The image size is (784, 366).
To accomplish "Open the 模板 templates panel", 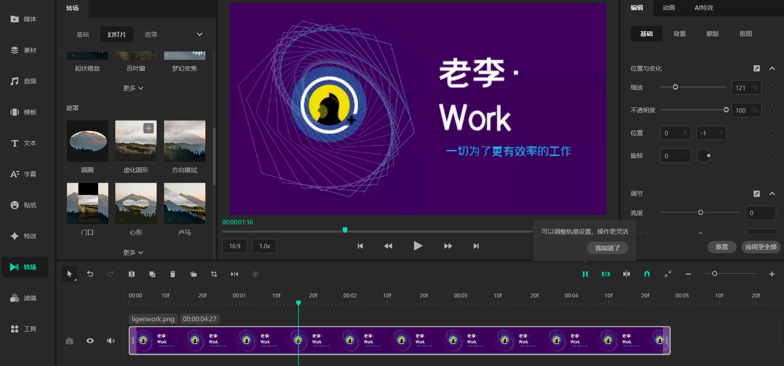I will click(x=24, y=112).
